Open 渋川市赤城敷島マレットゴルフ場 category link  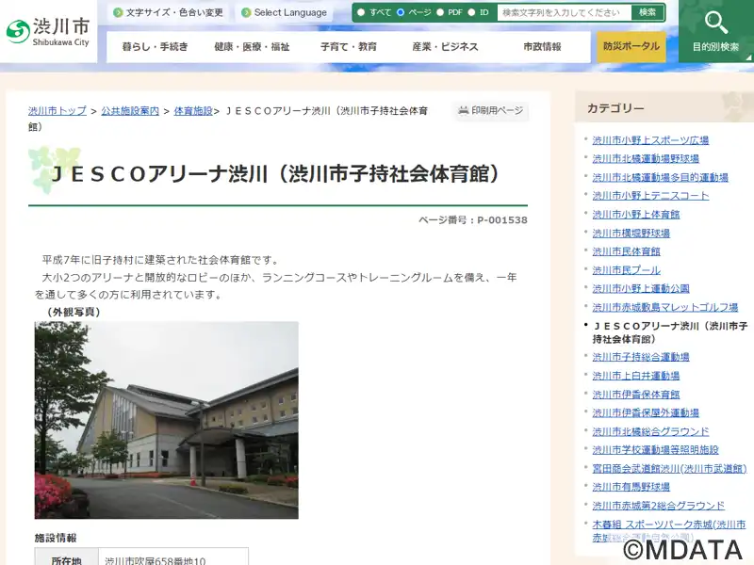pyautogui.click(x=665, y=307)
